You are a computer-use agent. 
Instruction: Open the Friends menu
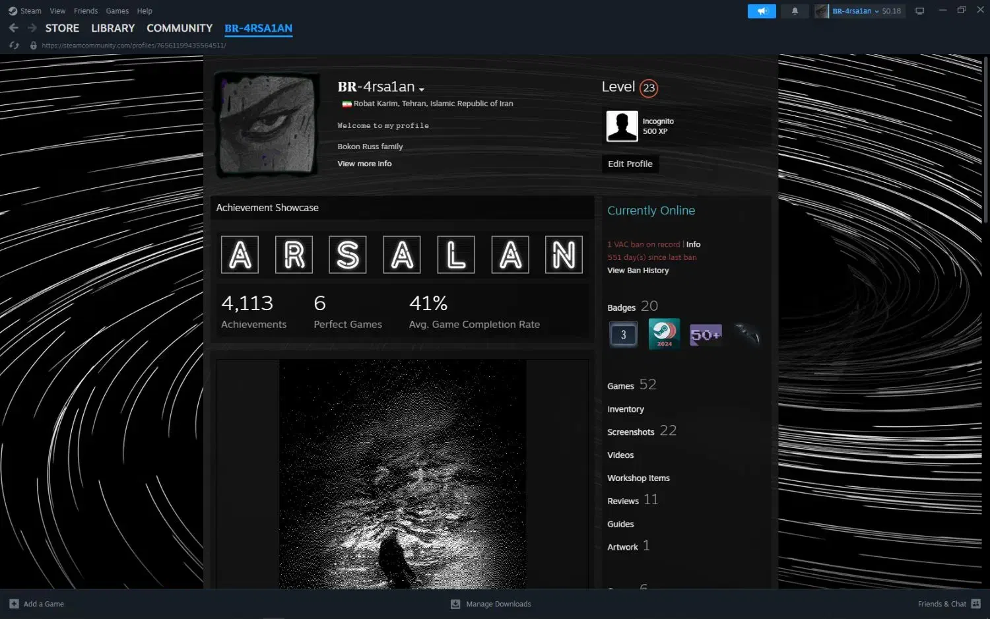click(86, 11)
